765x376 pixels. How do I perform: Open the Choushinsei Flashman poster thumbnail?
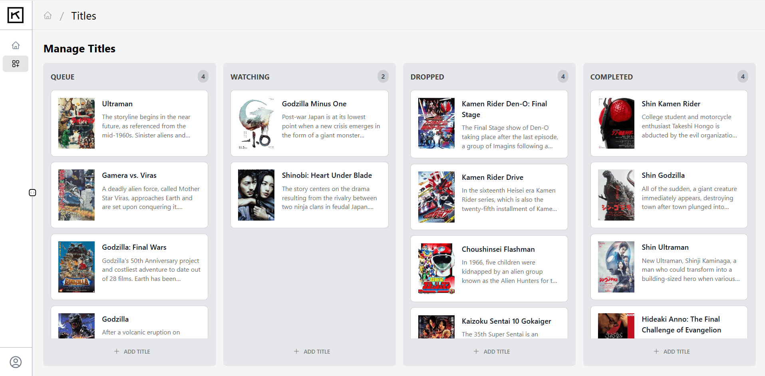(x=436, y=269)
